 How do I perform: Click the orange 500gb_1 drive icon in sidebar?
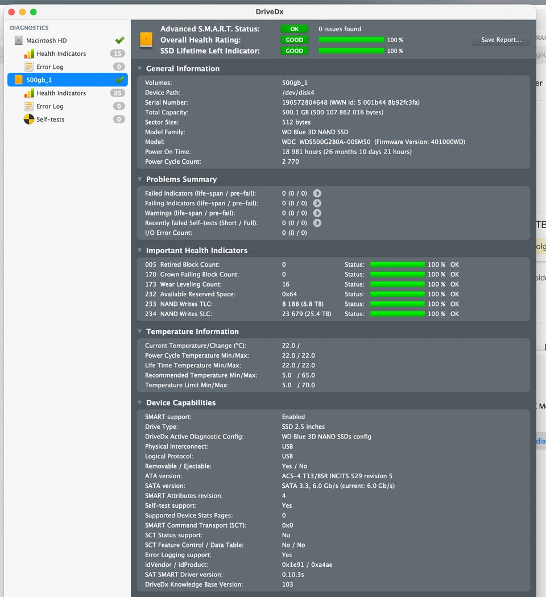18,80
